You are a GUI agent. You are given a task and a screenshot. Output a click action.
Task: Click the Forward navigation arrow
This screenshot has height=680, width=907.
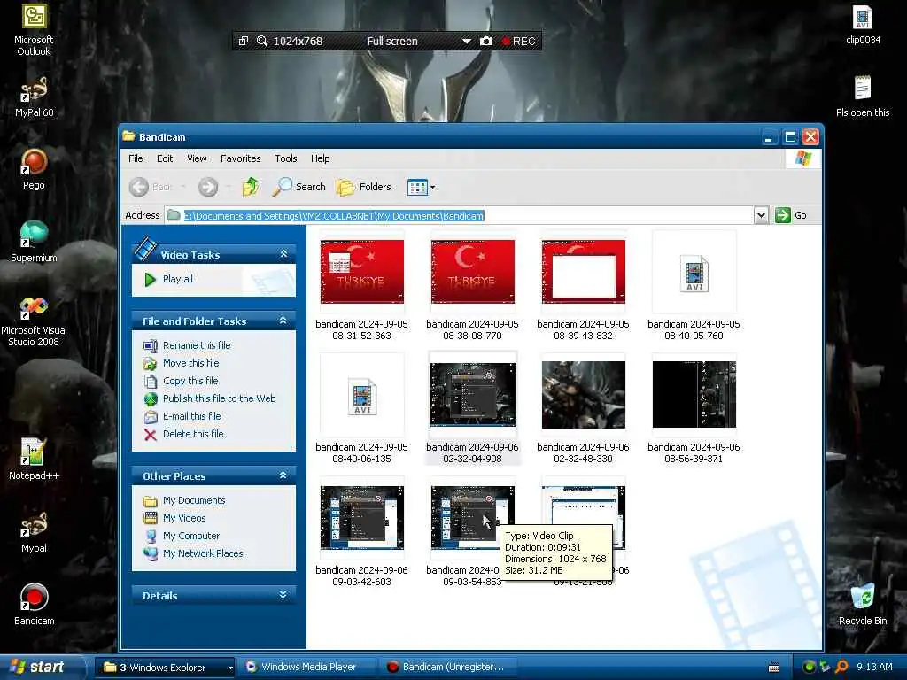tap(208, 187)
